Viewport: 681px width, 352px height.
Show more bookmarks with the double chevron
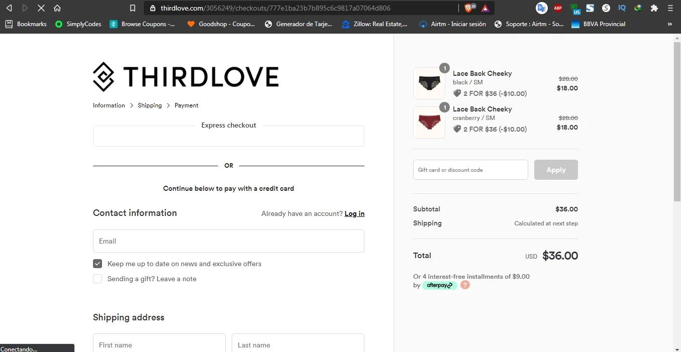coord(669,24)
